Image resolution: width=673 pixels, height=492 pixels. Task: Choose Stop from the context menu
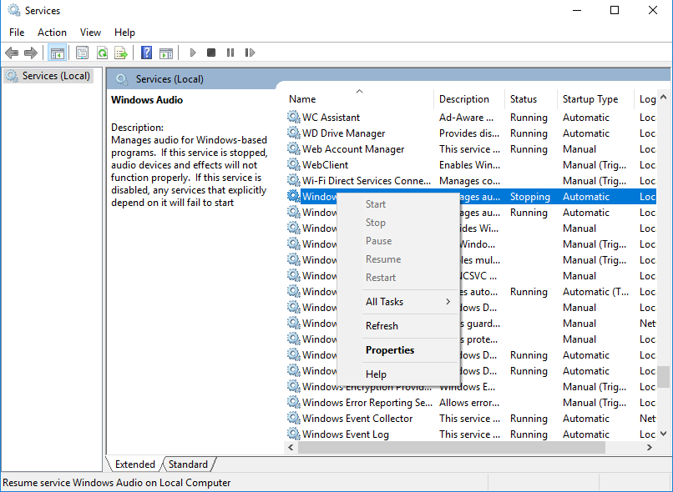(398, 223)
